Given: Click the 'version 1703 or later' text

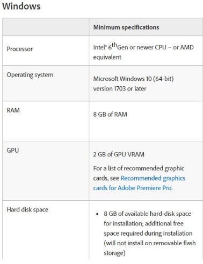Looking at the screenshot, I should click(x=120, y=88).
